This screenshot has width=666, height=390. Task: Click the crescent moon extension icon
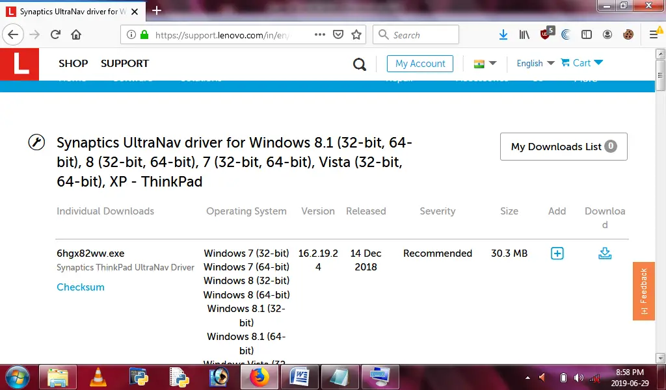[x=566, y=35]
